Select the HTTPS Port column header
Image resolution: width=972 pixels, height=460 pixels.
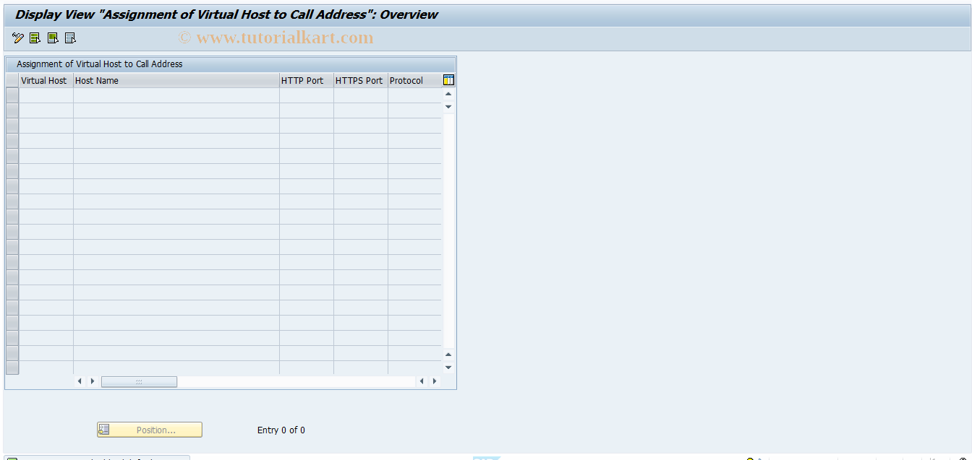[360, 81]
